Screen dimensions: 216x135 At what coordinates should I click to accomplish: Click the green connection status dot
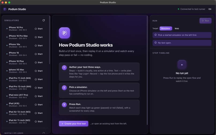tap(178, 9)
